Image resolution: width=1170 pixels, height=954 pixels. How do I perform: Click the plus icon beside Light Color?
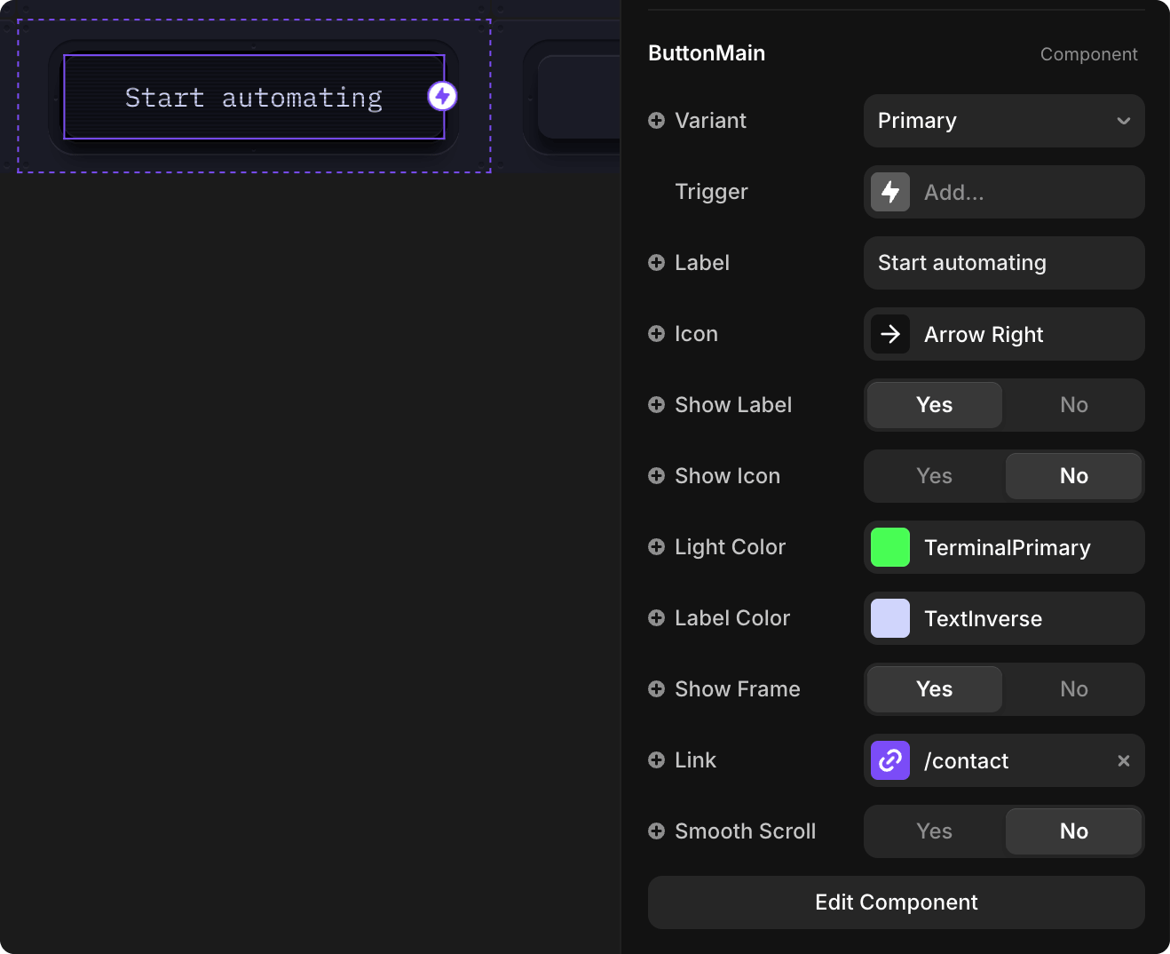pyautogui.click(x=656, y=547)
